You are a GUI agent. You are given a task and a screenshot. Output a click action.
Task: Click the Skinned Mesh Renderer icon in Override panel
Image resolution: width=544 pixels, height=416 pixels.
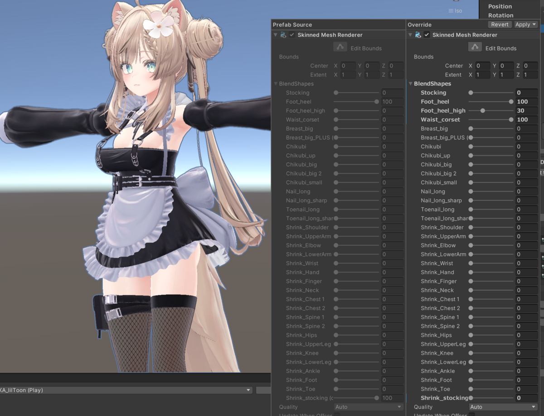coord(418,35)
